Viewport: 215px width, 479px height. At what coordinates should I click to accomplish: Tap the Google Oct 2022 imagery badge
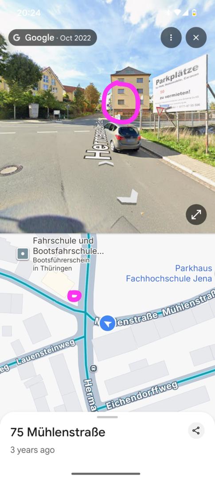[x=52, y=38]
